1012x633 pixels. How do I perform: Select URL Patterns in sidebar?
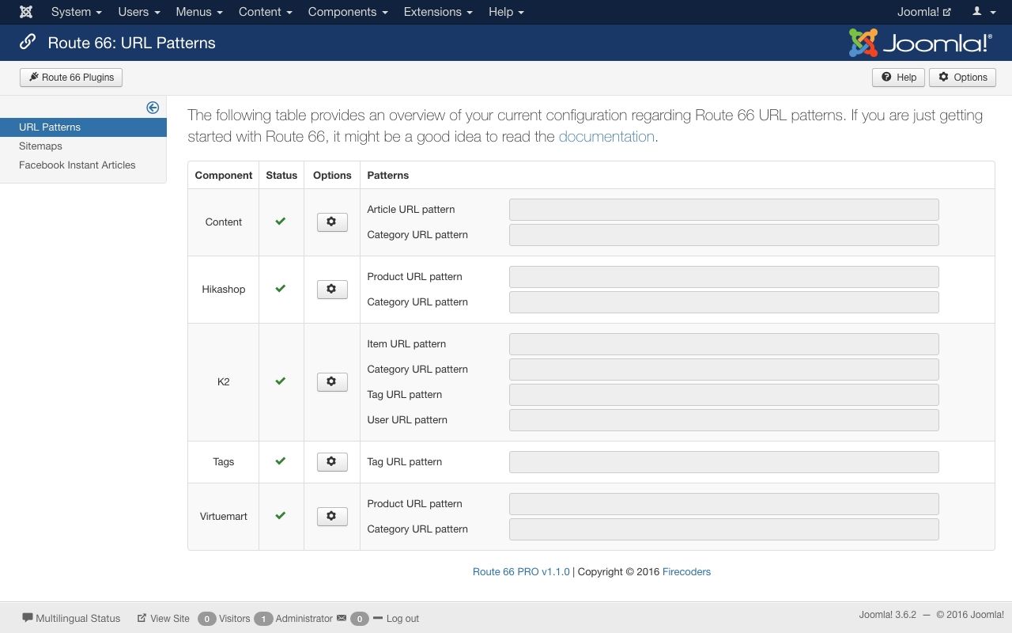click(83, 127)
